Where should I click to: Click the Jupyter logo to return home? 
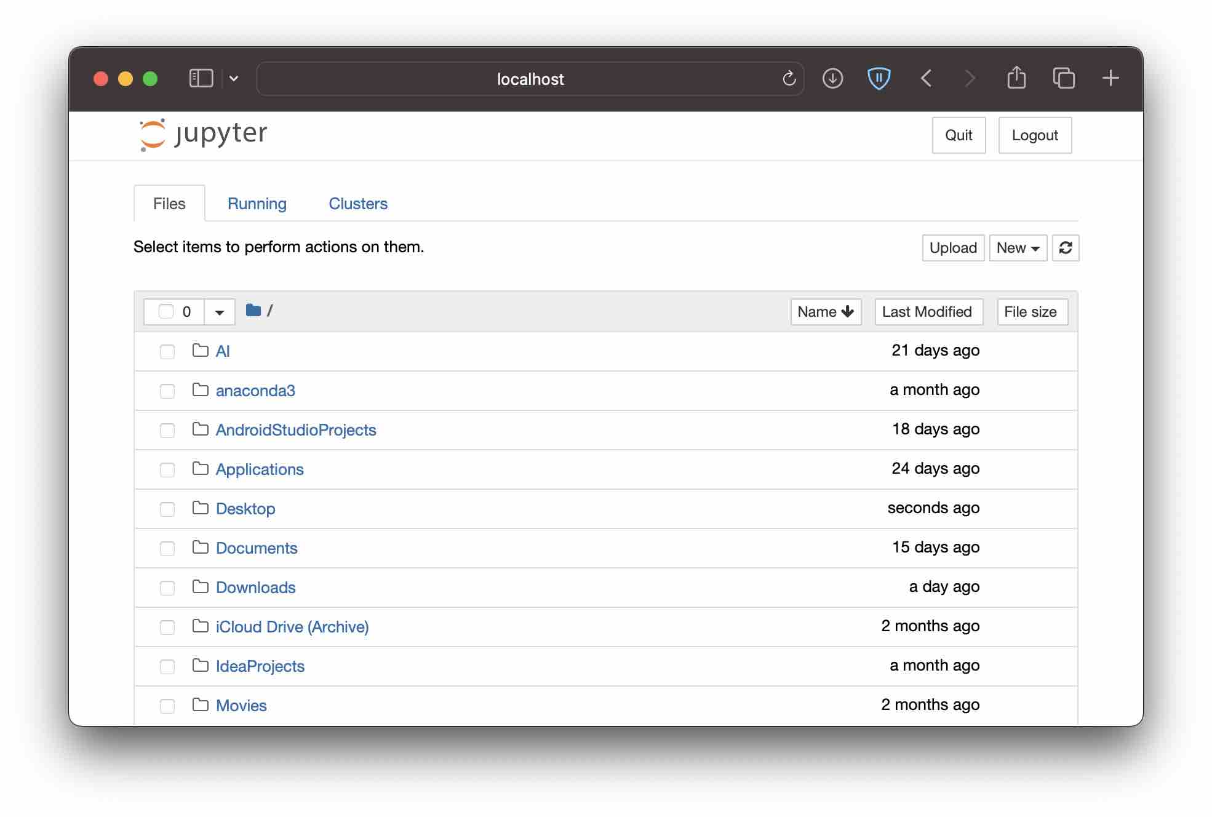click(x=202, y=134)
